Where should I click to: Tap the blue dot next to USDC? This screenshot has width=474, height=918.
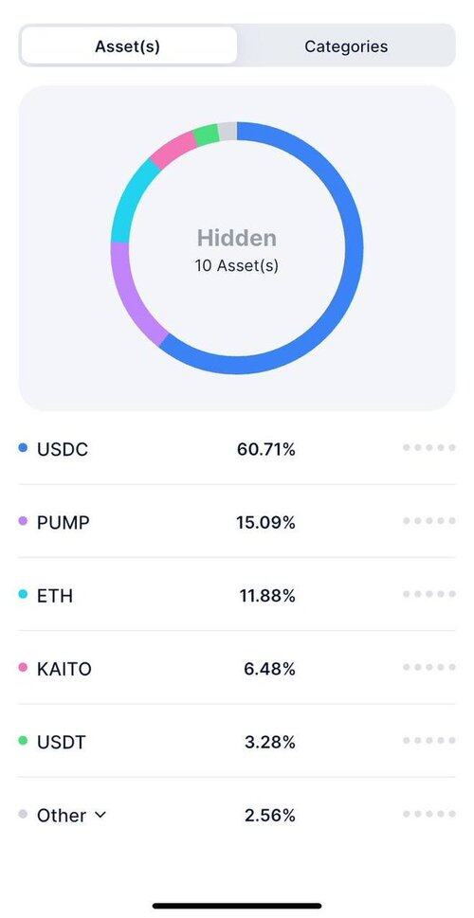pos(23,448)
